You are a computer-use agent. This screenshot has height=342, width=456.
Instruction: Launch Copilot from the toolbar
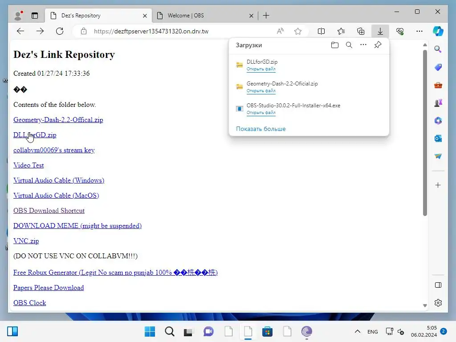pos(438,31)
